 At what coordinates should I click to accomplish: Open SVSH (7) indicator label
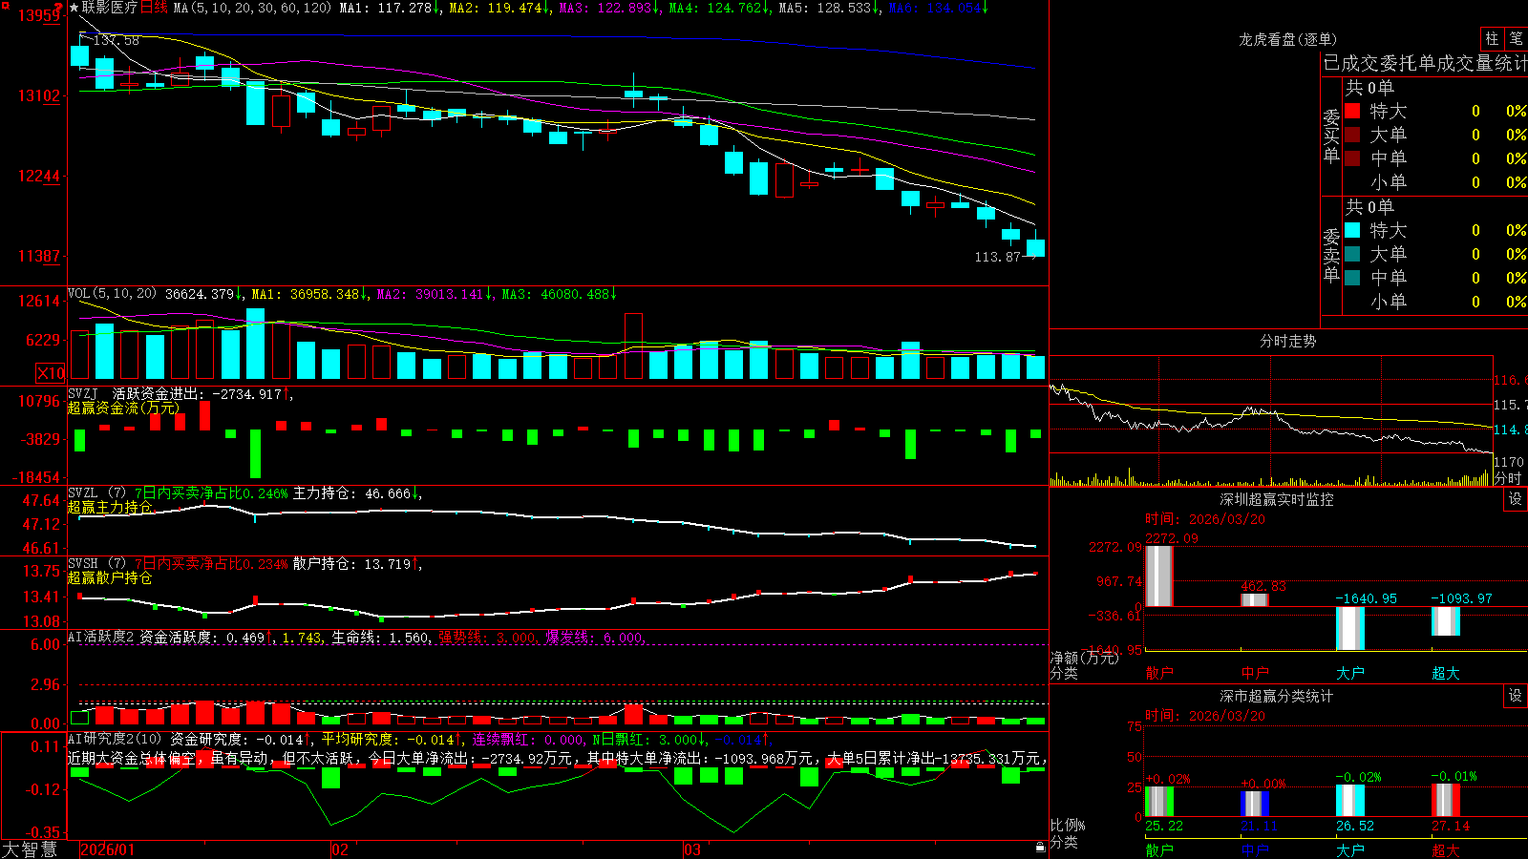96,564
